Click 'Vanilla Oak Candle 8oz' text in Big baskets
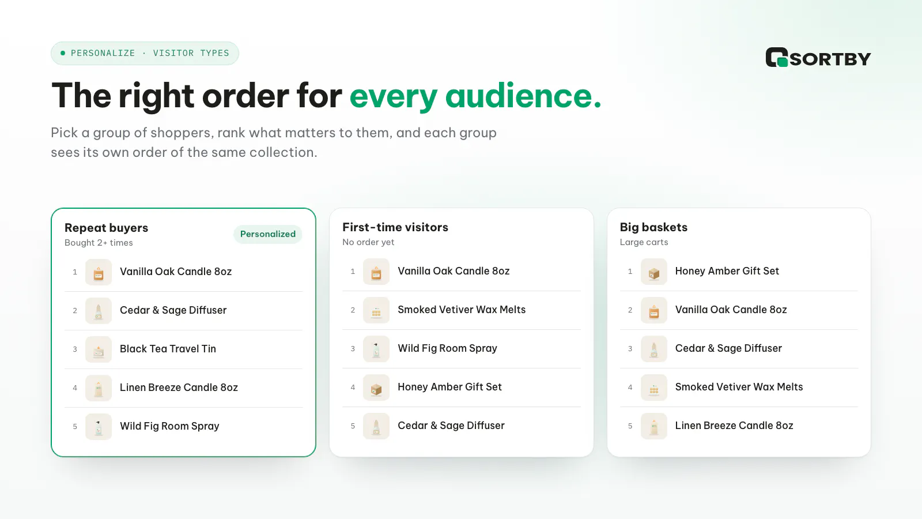Image resolution: width=922 pixels, height=519 pixels. pos(731,310)
